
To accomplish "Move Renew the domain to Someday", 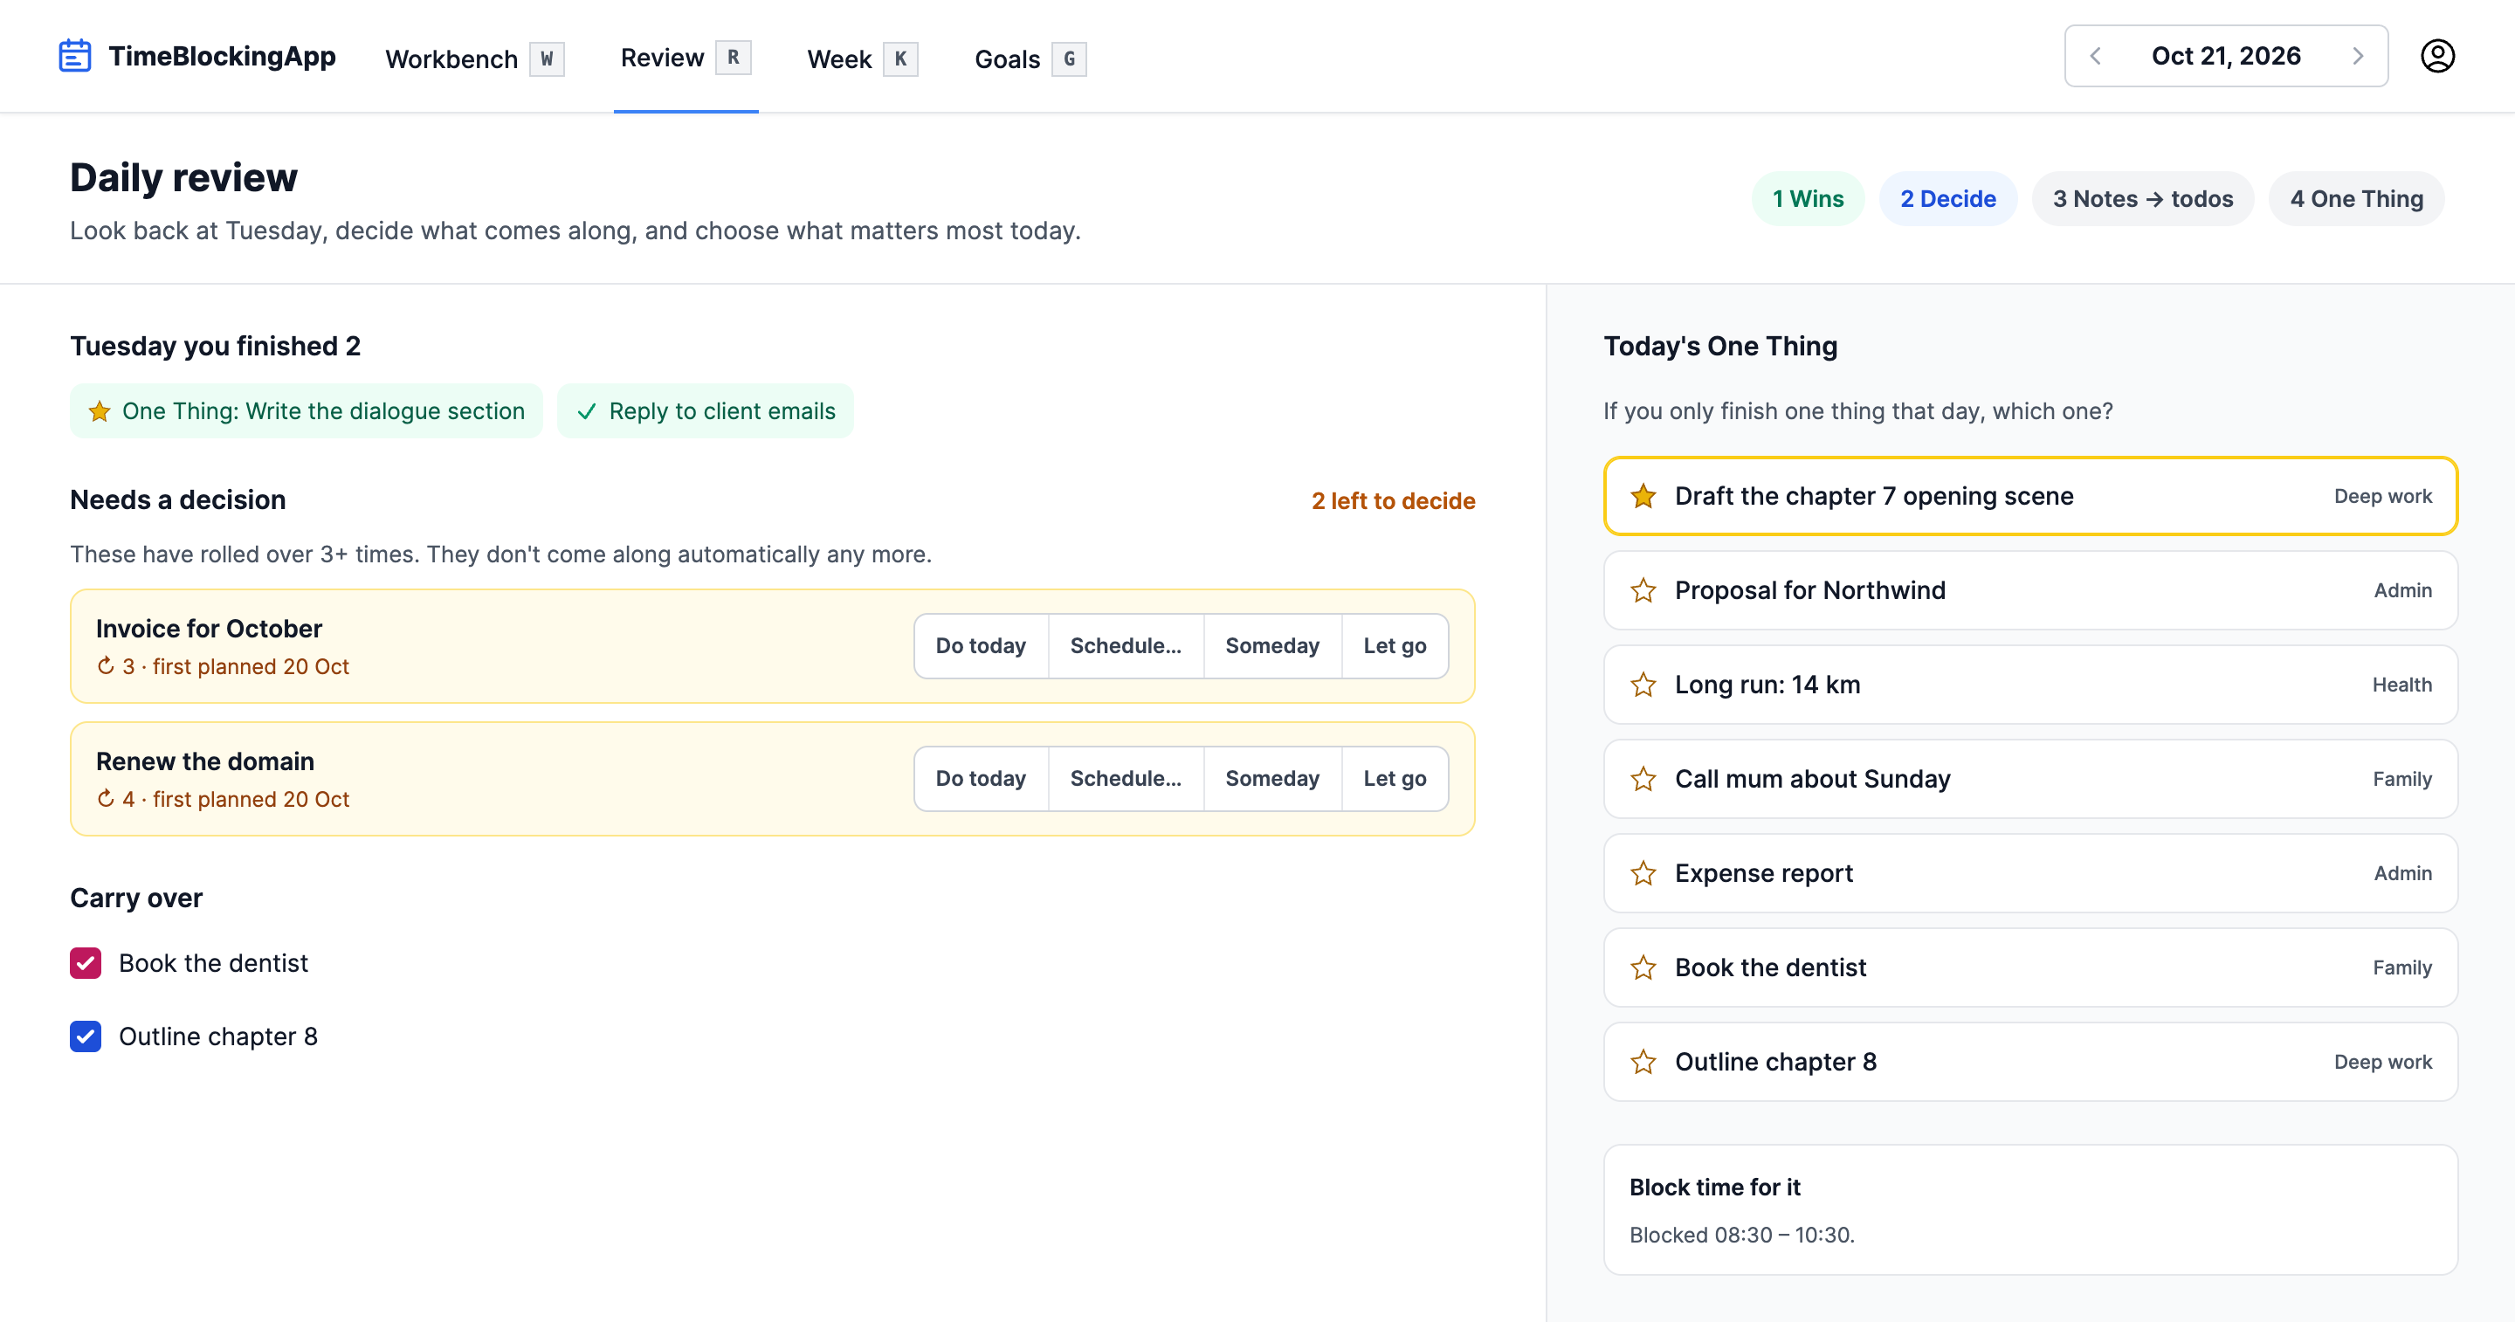I will click(1272, 778).
